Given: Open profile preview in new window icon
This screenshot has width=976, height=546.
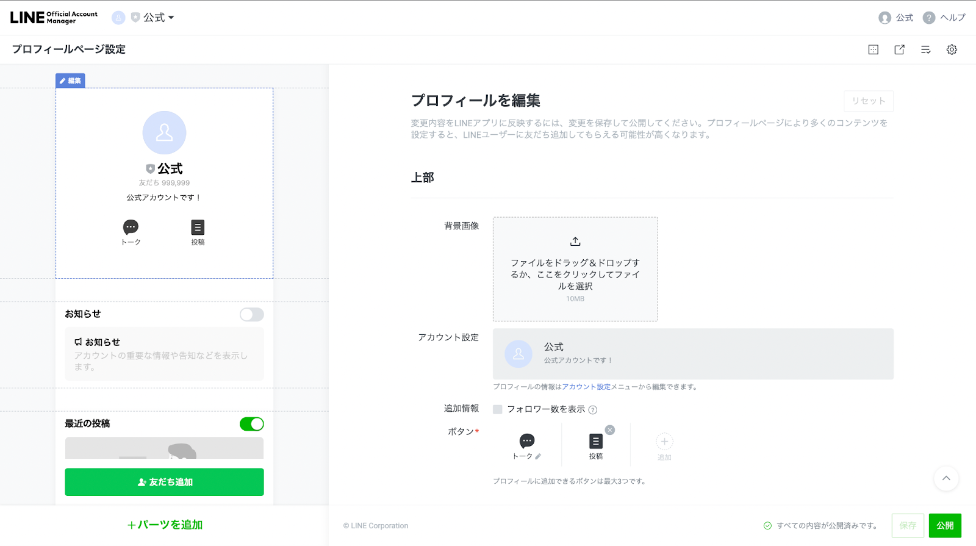Looking at the screenshot, I should click(x=899, y=50).
